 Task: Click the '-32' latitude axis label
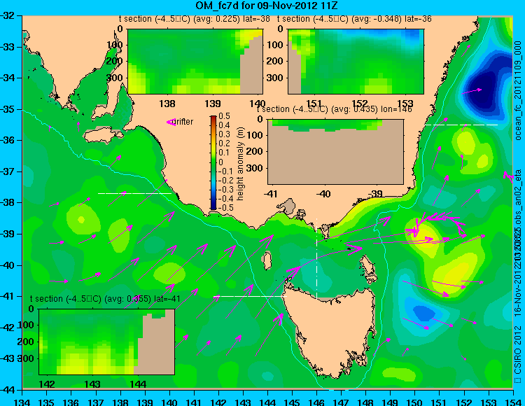click(8, 15)
